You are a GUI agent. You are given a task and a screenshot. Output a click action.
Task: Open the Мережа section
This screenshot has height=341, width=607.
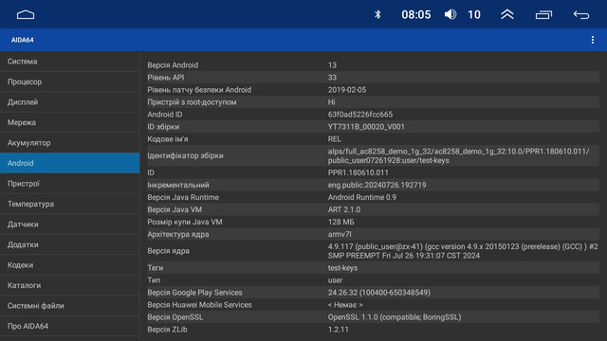point(69,122)
